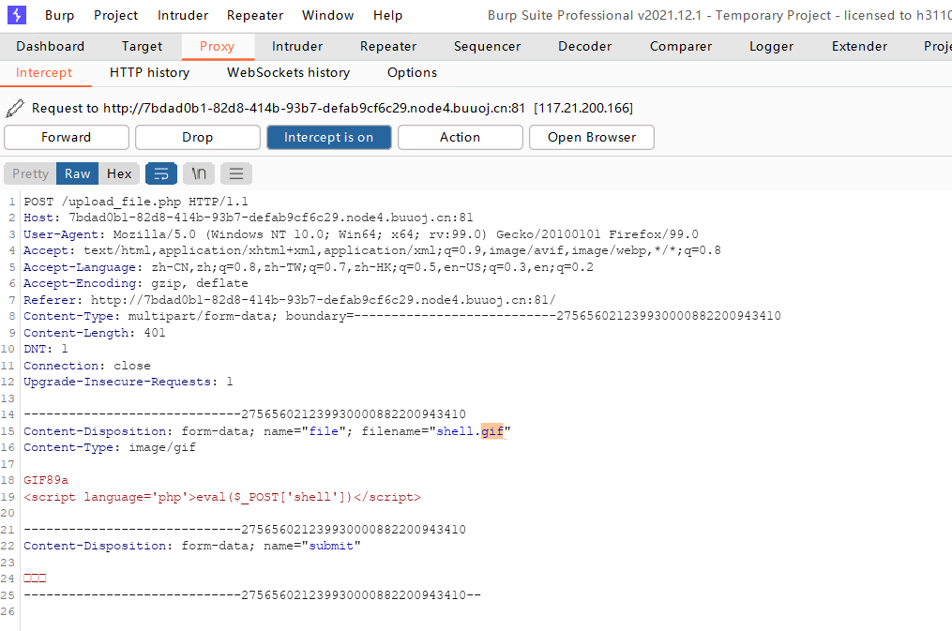
Task: Click the name="submit" form-data line
Action: (192, 546)
